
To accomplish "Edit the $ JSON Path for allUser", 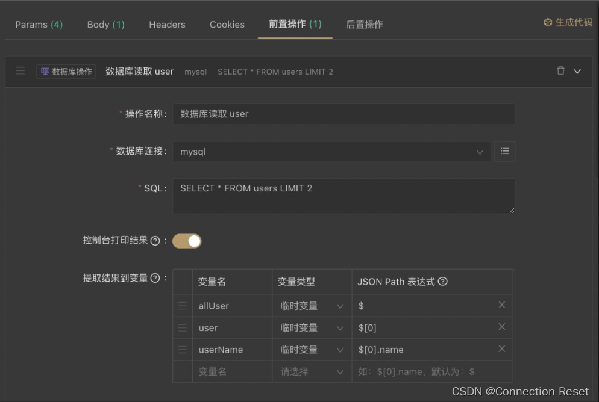I will click(x=424, y=306).
